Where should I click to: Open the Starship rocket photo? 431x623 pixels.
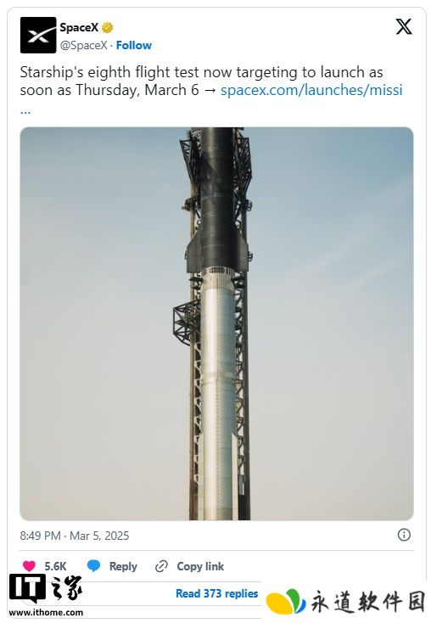216,323
